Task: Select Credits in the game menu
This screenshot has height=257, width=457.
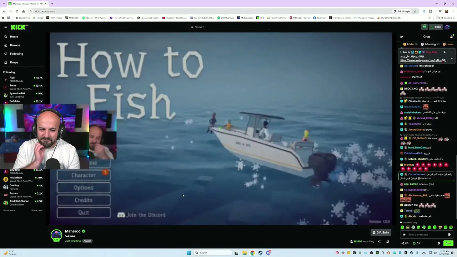Action: point(84,200)
